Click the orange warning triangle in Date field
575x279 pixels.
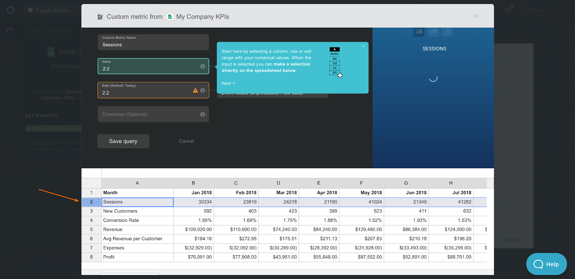point(195,90)
